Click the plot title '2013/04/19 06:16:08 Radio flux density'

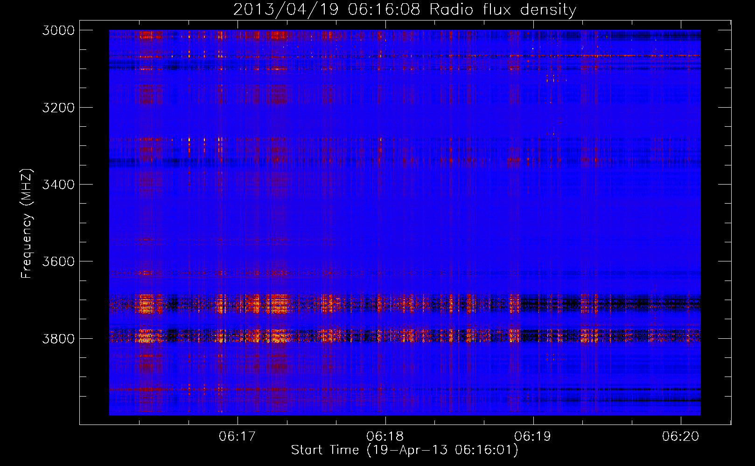(405, 9)
